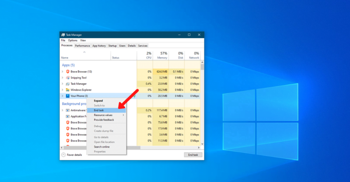Click the 117.4 MB memory cell
Viewport: 350px width, 182px height.
tap(161, 110)
